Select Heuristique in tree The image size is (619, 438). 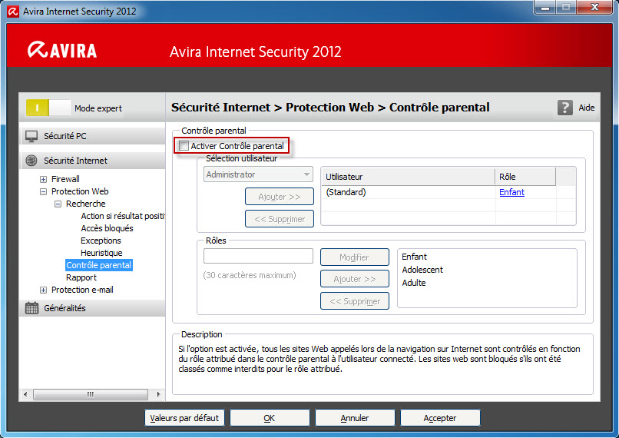point(101,253)
